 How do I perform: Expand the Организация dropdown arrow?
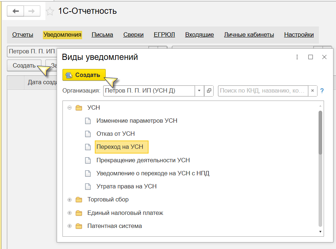coord(199,91)
